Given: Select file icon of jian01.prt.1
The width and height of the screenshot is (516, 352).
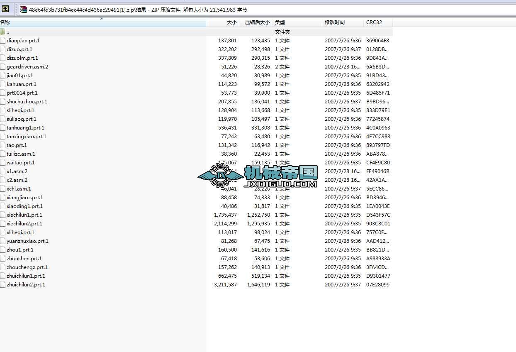Looking at the screenshot, I should point(3,76).
